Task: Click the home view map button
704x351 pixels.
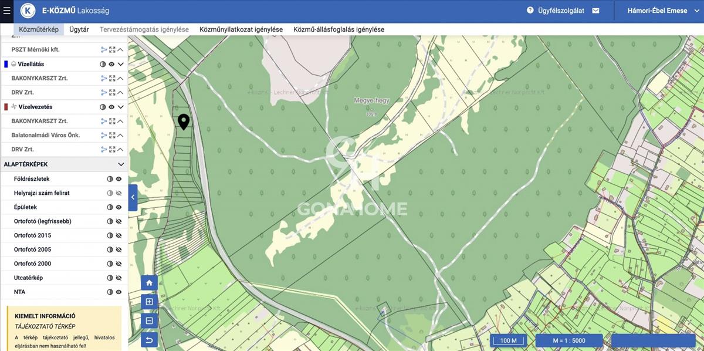Action: (149, 283)
